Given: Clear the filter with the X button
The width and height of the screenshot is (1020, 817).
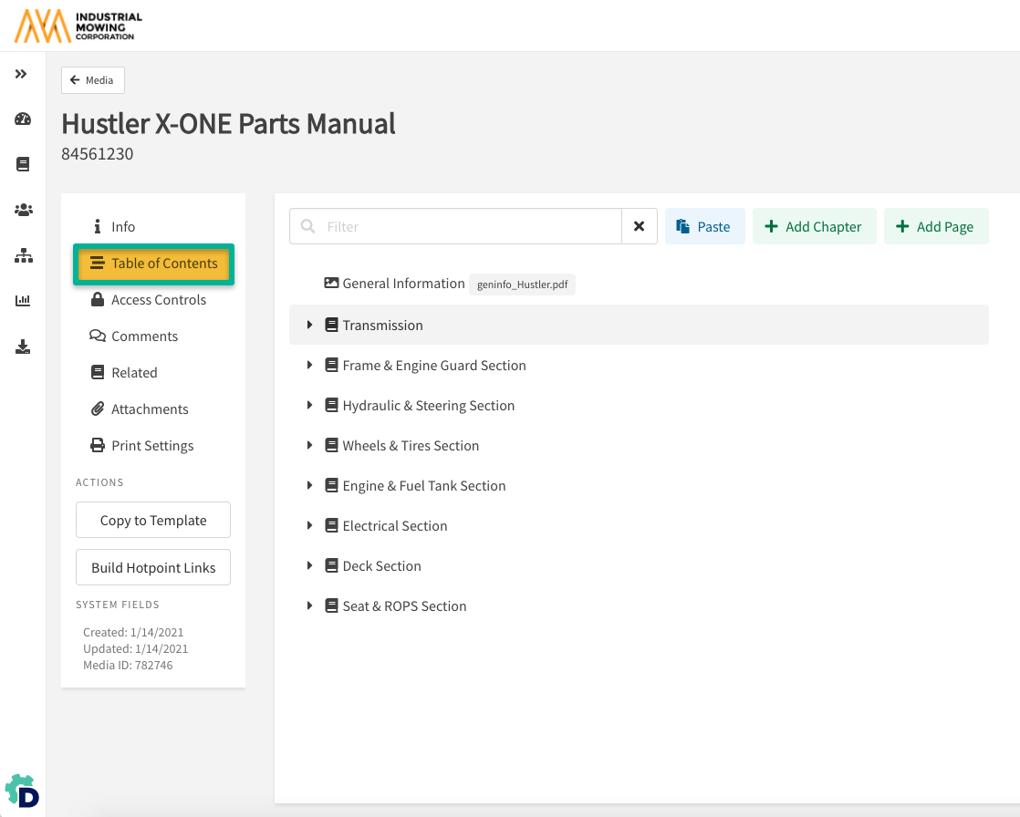Looking at the screenshot, I should tap(639, 226).
